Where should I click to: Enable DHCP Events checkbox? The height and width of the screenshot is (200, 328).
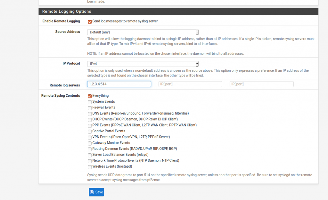(x=90, y=120)
